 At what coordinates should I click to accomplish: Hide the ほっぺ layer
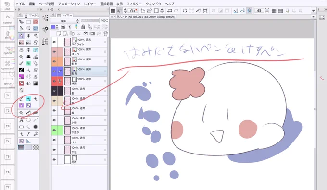(54, 52)
